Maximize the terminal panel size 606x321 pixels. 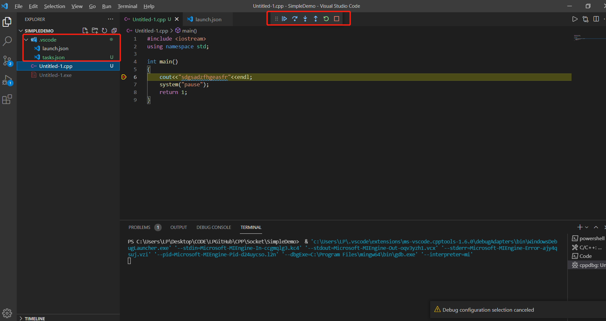click(x=596, y=227)
